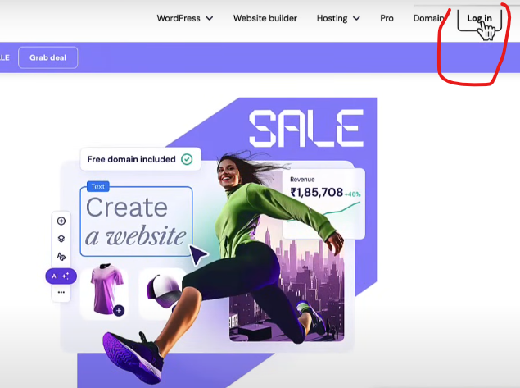
Task: Expand the Hosting dropdown menu
Action: click(x=337, y=18)
